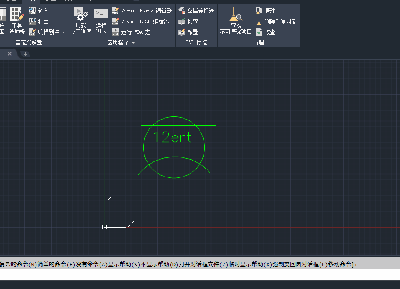The width and height of the screenshot is (400, 289).
Task: Click the 输入 import CUI icon
Action: point(32,11)
